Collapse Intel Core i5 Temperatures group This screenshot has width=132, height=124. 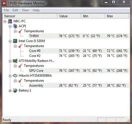click(15, 46)
